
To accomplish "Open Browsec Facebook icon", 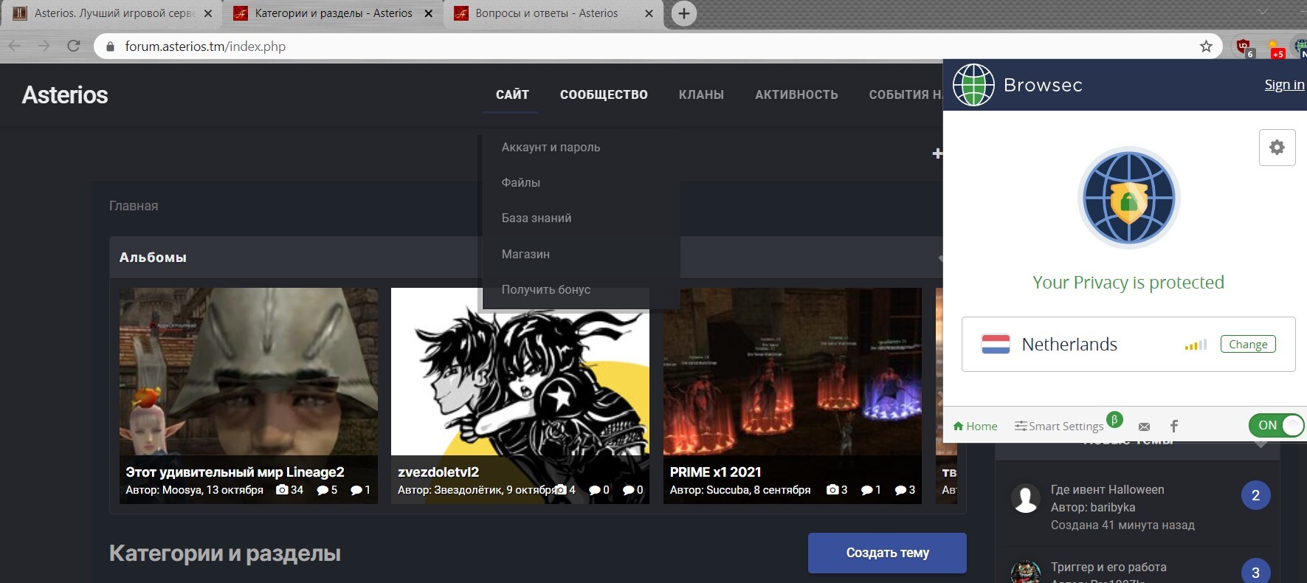I will pos(1174,426).
